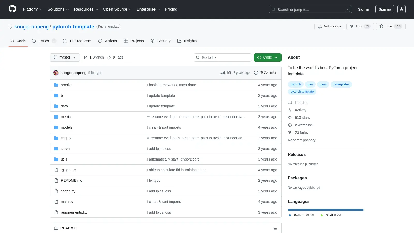
Task: Open the Pricing page
Action: point(171,9)
